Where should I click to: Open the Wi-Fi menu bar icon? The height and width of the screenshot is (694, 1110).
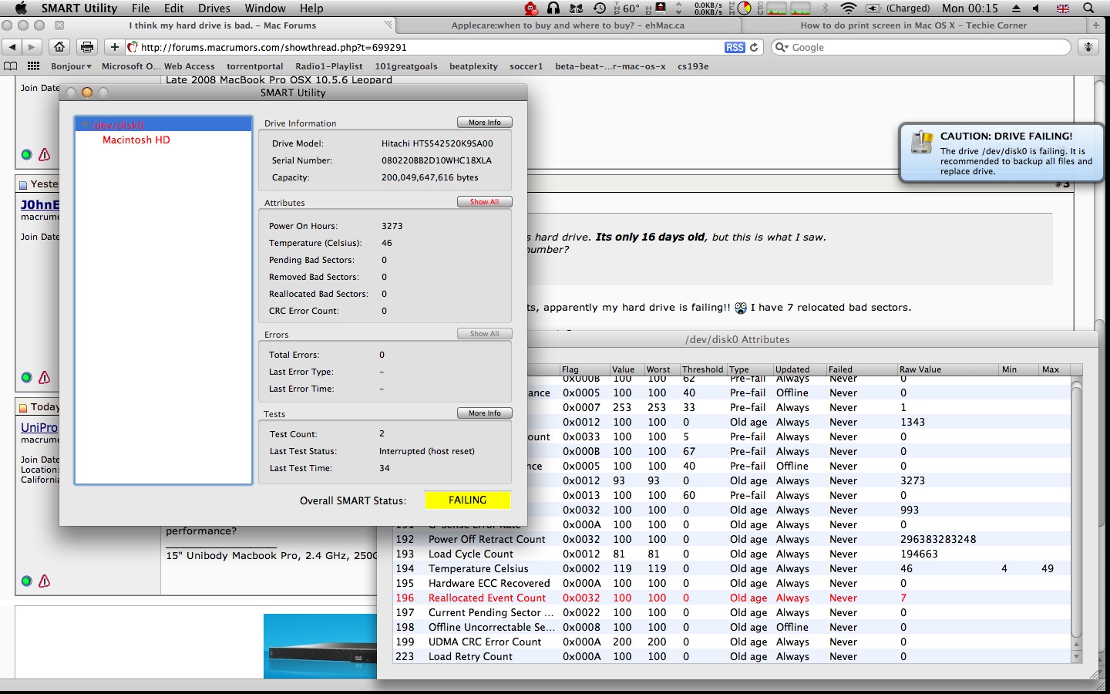[x=849, y=8]
